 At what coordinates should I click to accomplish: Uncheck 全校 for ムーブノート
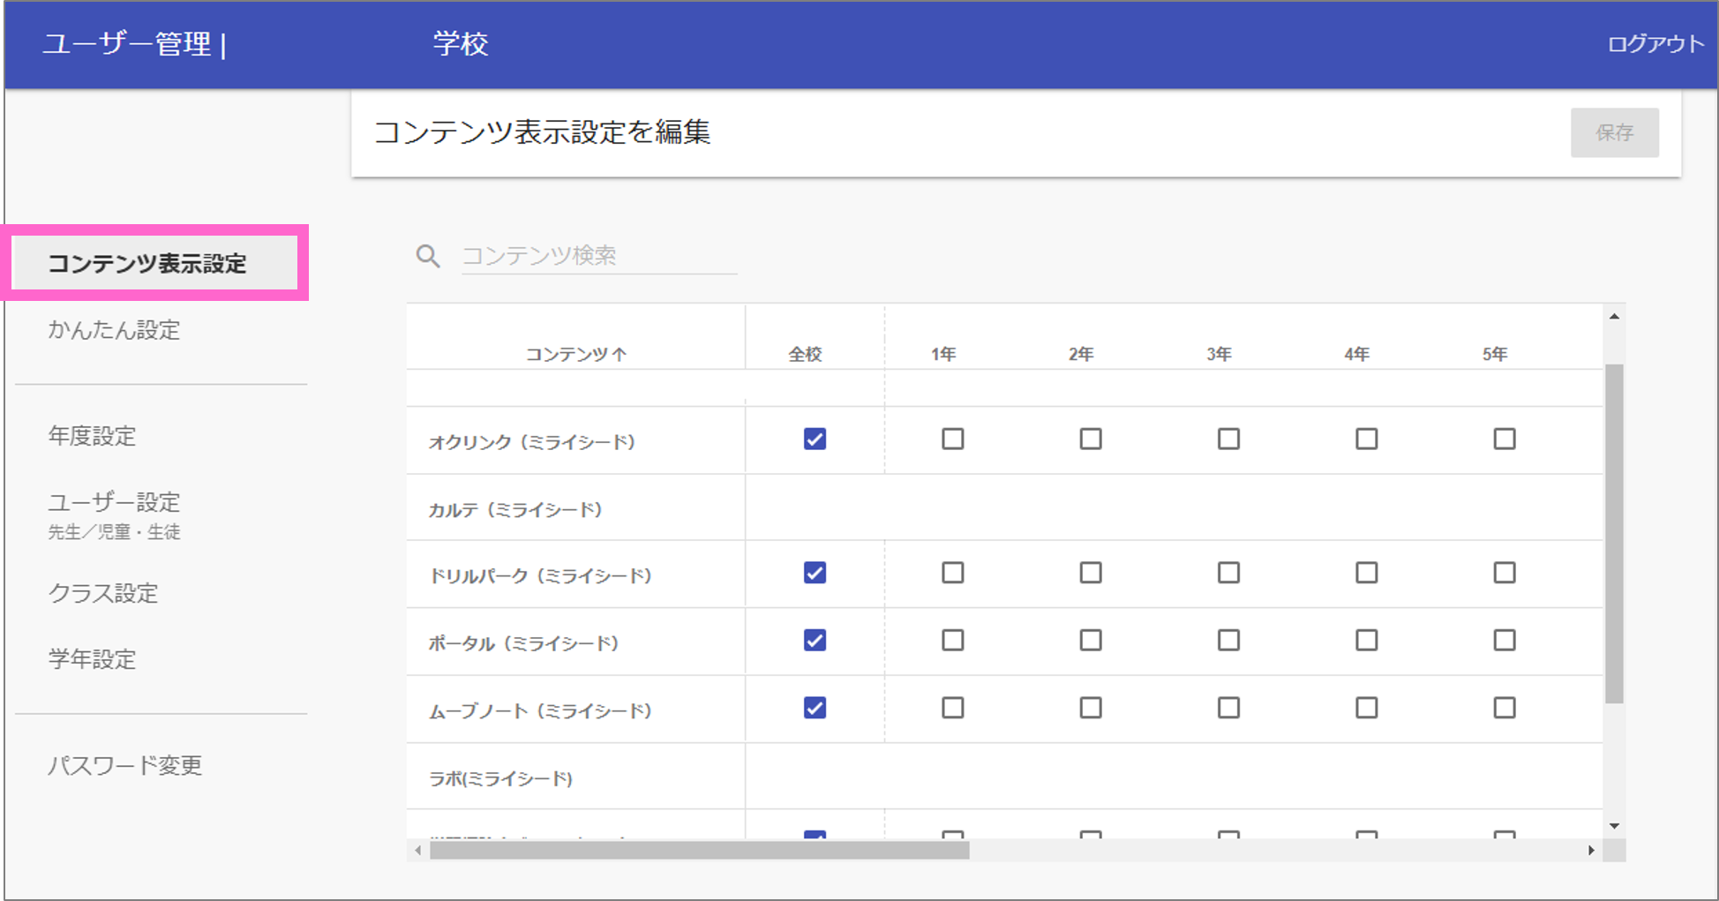click(x=814, y=708)
